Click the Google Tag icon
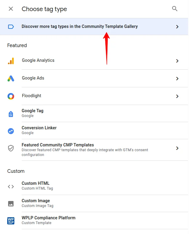The image size is (189, 234). (x=11, y=114)
